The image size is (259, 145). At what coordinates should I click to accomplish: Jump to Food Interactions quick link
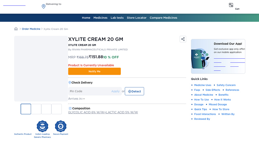point(205,114)
